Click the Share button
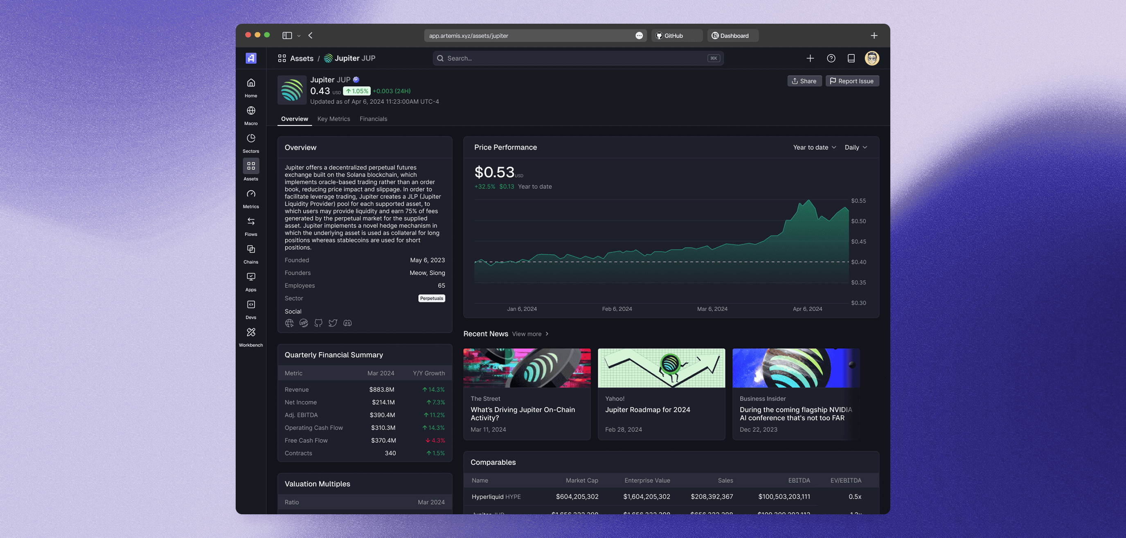The height and width of the screenshot is (538, 1126). [804, 81]
